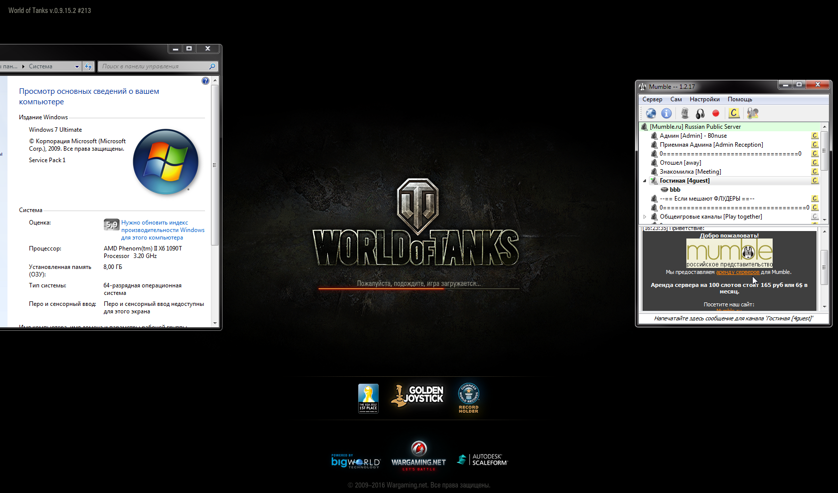
Task: Collapse the Гостиная [4guest] channel
Action: coord(644,181)
